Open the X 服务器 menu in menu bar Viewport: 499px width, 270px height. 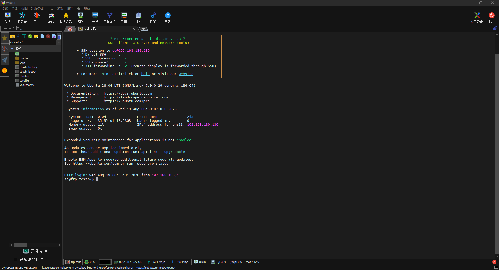37,9
